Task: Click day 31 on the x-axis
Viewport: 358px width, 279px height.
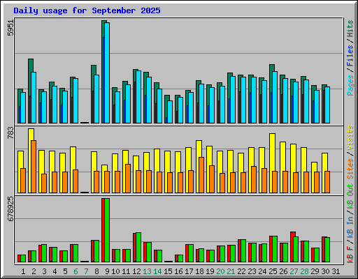Action: [x=336, y=271]
